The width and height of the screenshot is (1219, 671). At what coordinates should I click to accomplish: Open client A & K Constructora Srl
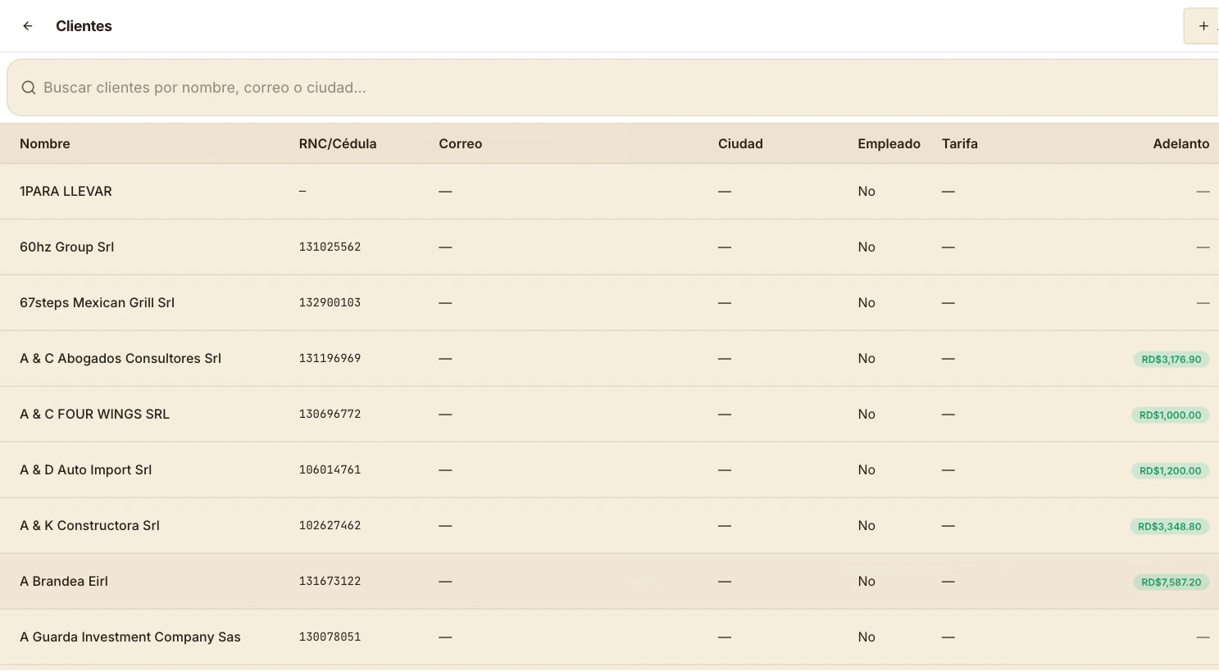coord(90,525)
